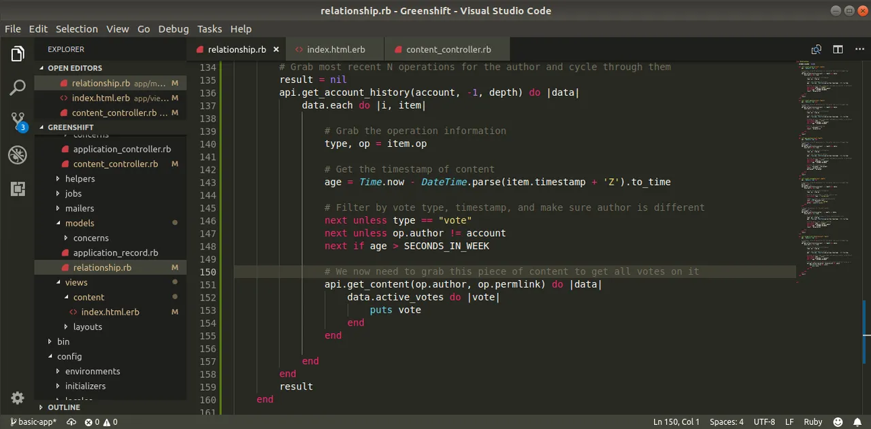Open the Explorer view in activity bar
This screenshot has height=429, width=871.
18,54
